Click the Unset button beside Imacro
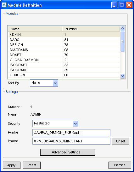 point(120,141)
